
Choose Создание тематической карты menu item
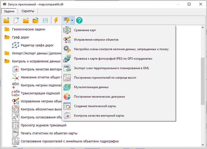(95, 106)
